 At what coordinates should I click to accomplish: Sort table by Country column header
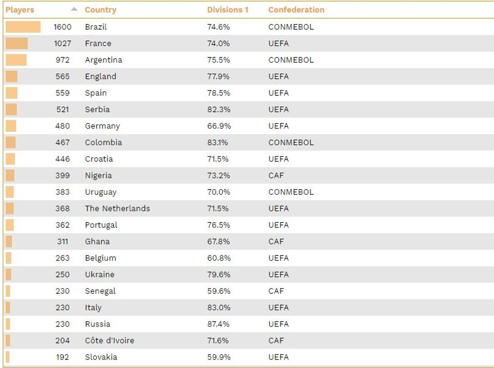100,10
